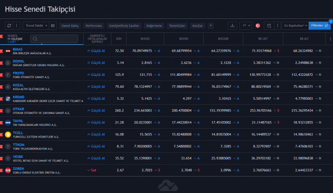Click the TTKOM company logo
The height and width of the screenshot is (193, 333).
pyautogui.click(x=8, y=146)
